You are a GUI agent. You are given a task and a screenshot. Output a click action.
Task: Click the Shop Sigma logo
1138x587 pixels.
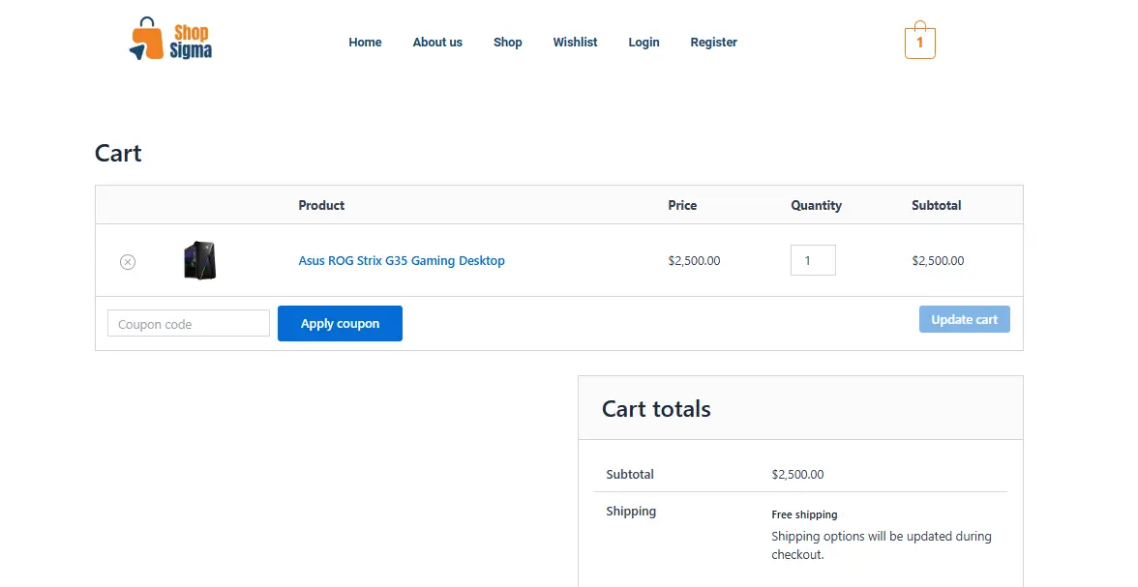click(170, 40)
